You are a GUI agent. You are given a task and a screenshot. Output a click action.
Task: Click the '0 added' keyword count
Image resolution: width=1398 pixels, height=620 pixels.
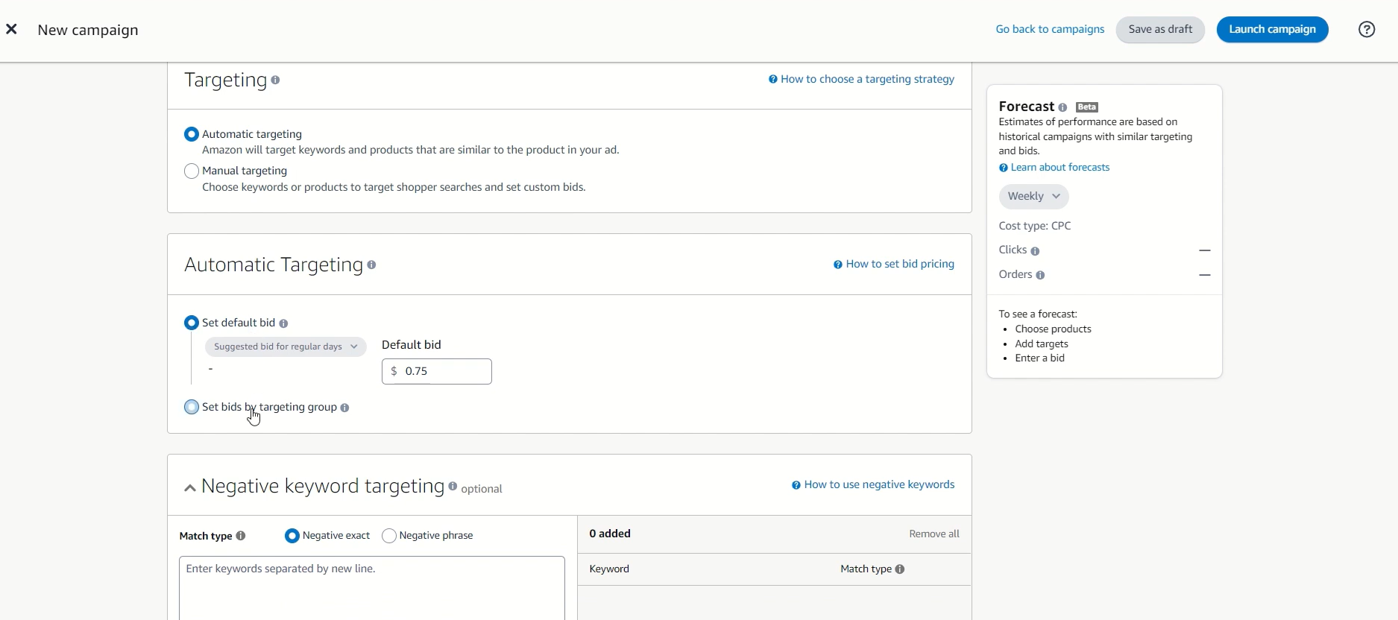coord(610,534)
